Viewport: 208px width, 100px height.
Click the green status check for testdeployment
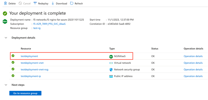13,56
